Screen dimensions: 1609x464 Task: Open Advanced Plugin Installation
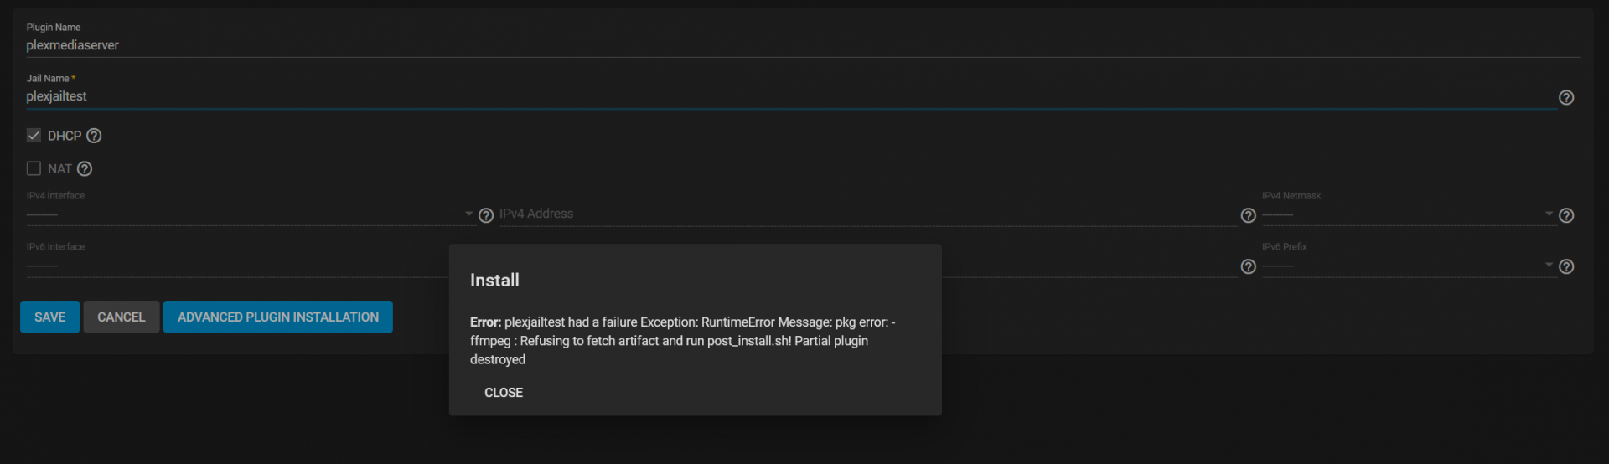(278, 317)
